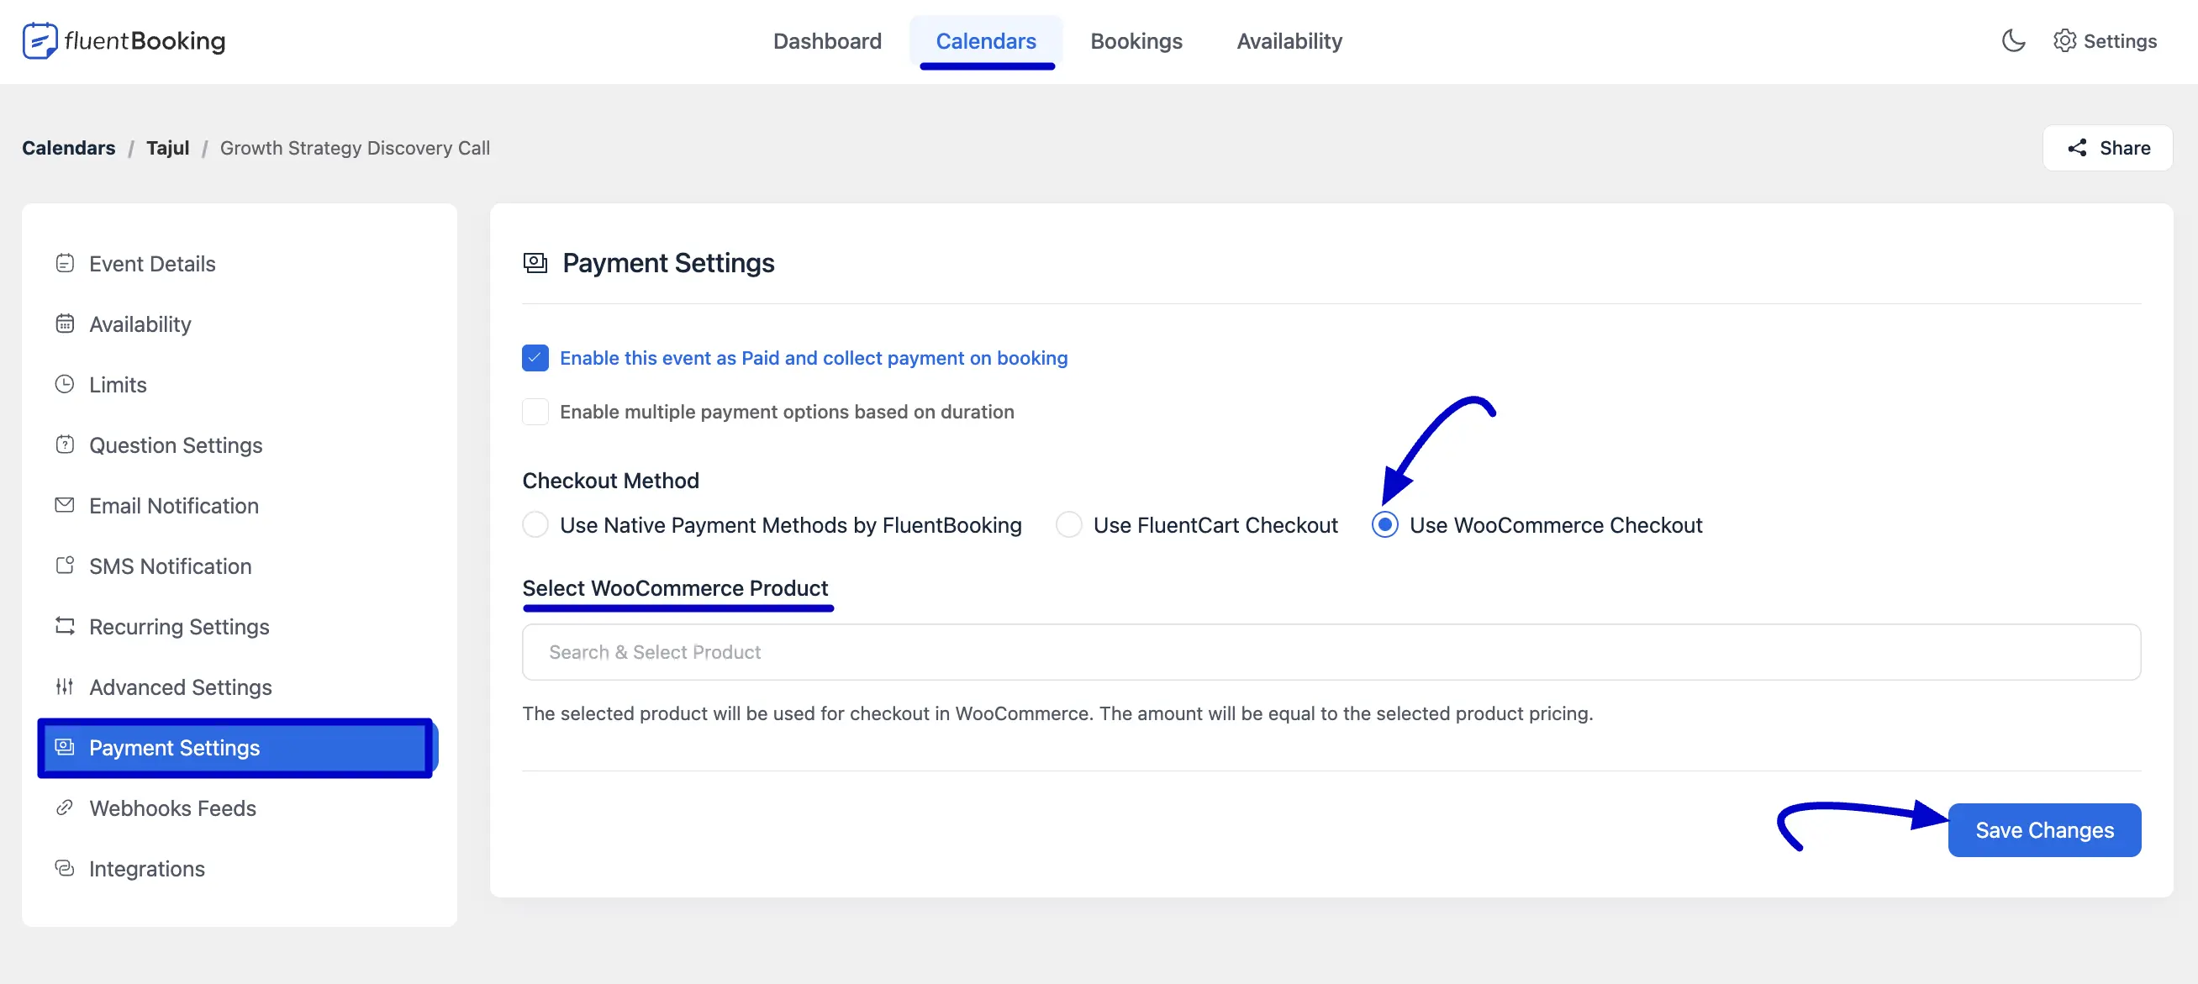2198x984 pixels.
Task: Click the Email Notification envelope icon
Action: tap(65, 506)
